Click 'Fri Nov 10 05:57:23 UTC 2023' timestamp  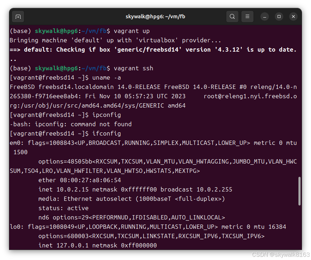click(135, 96)
